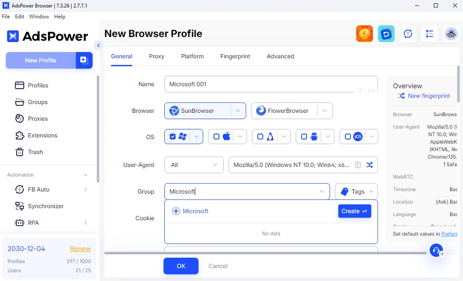Screen dimensions: 463x281
Task: Open the teal refresh promotion icon
Action: [x=386, y=34]
